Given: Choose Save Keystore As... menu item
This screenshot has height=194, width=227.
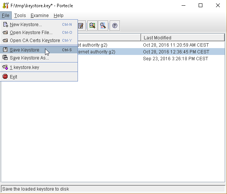Looking at the screenshot, I should tap(30, 58).
